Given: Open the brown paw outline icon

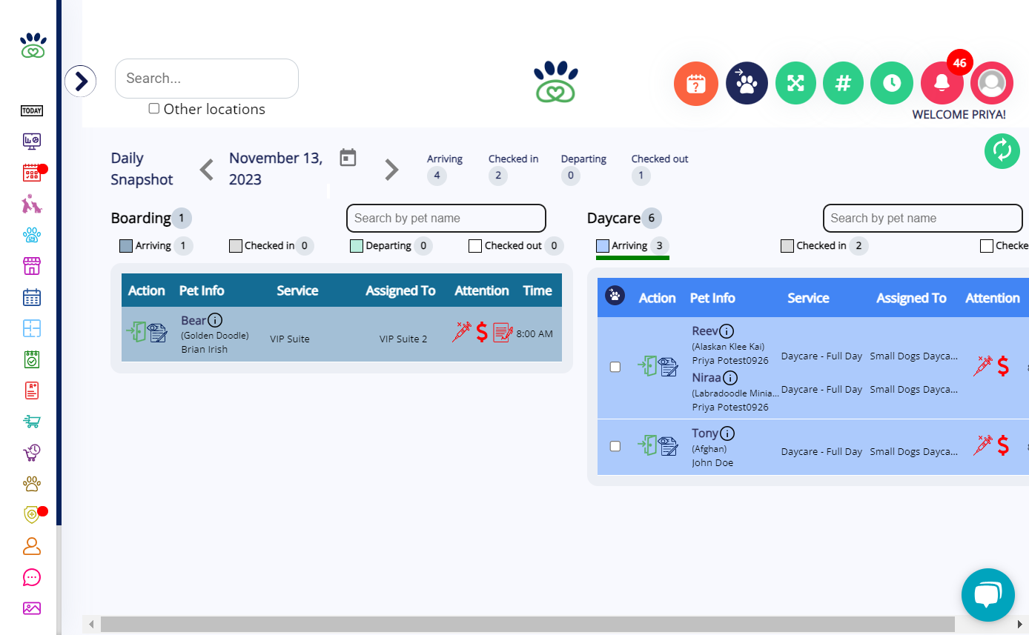Looking at the screenshot, I should (x=31, y=484).
